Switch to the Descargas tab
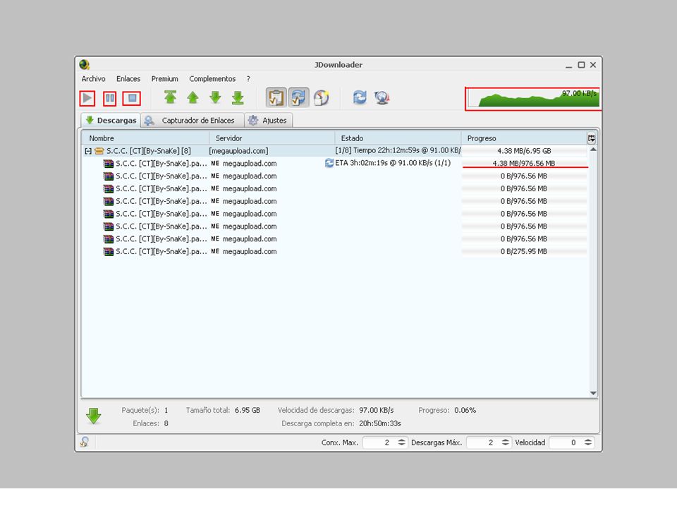The width and height of the screenshot is (677, 508). [111, 120]
